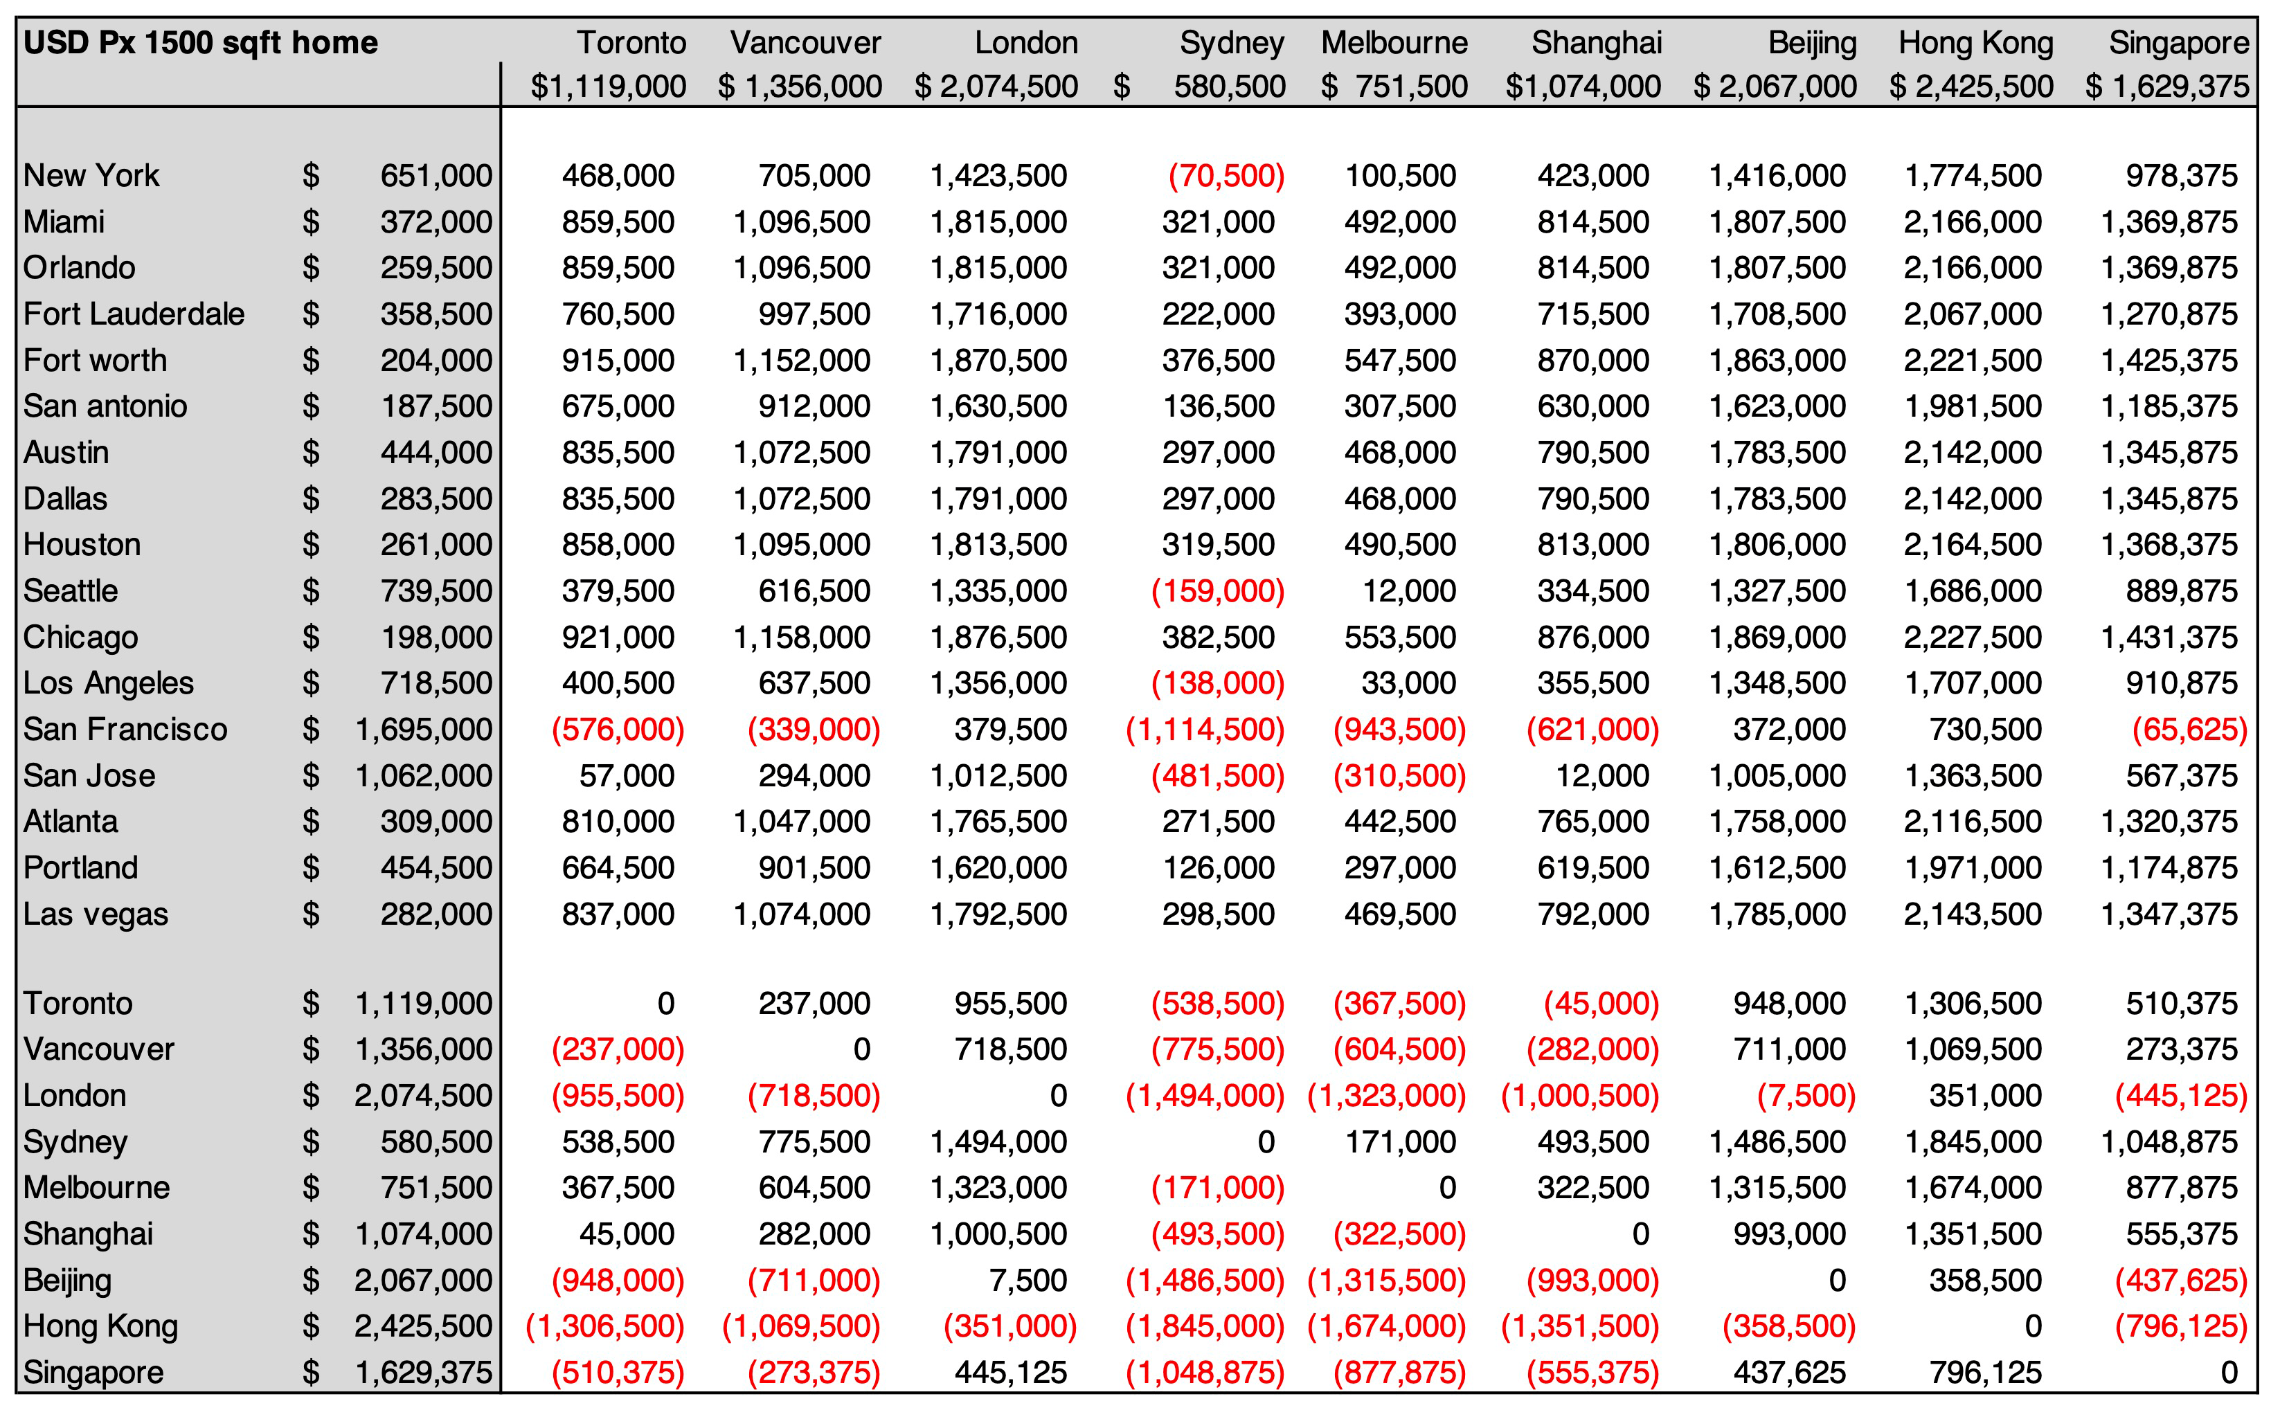
Task: Click the Shanghai column header
Action: coord(1596,43)
